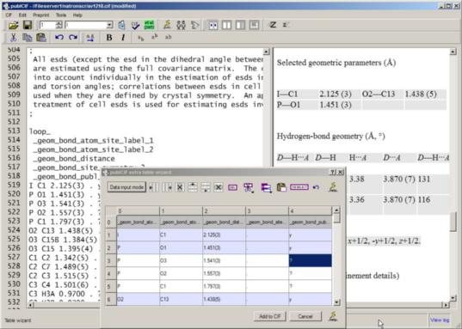Click the wizard table scroll-down arrow
462x329 pixels.
336,302
